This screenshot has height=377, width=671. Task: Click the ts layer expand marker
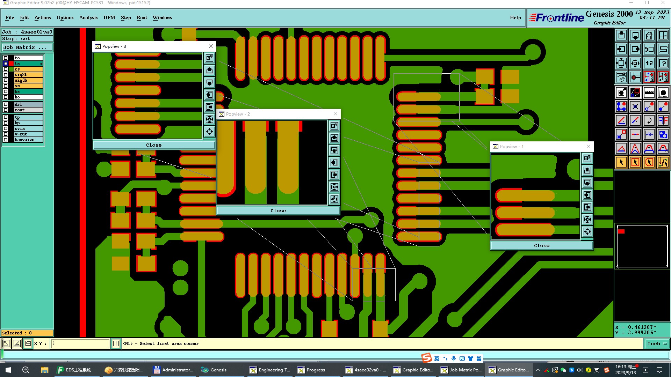tap(41, 64)
